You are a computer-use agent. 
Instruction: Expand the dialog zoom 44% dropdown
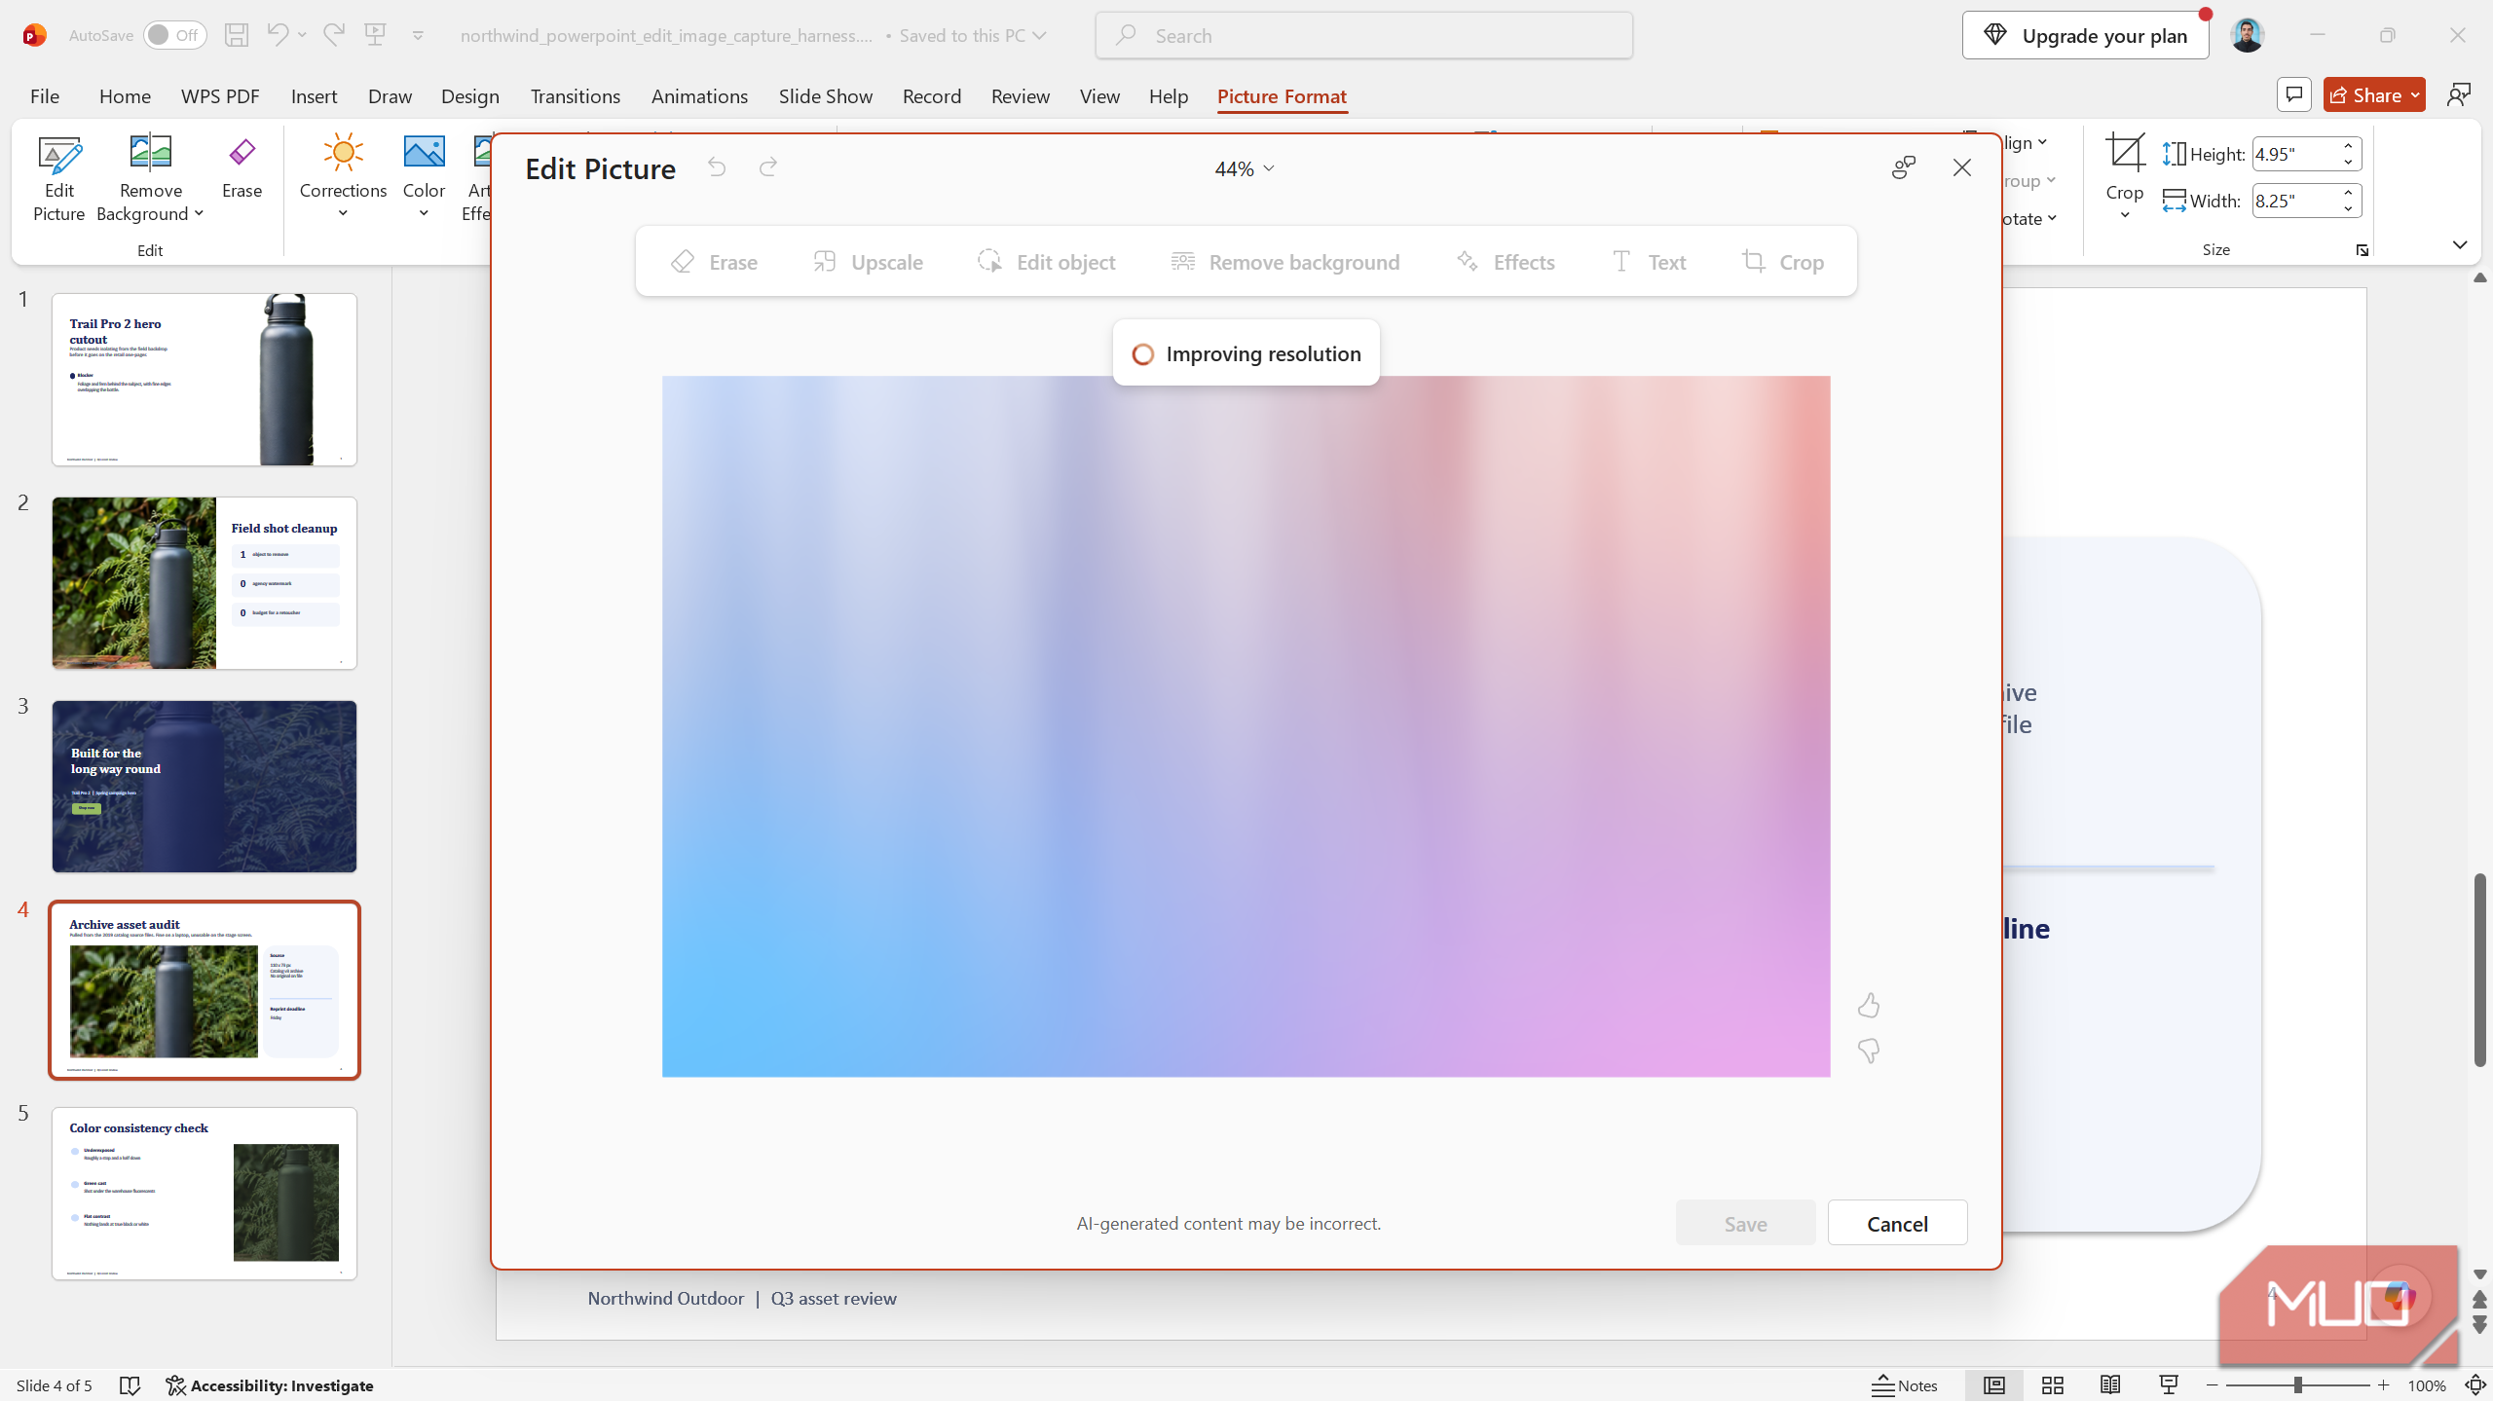tap(1245, 168)
